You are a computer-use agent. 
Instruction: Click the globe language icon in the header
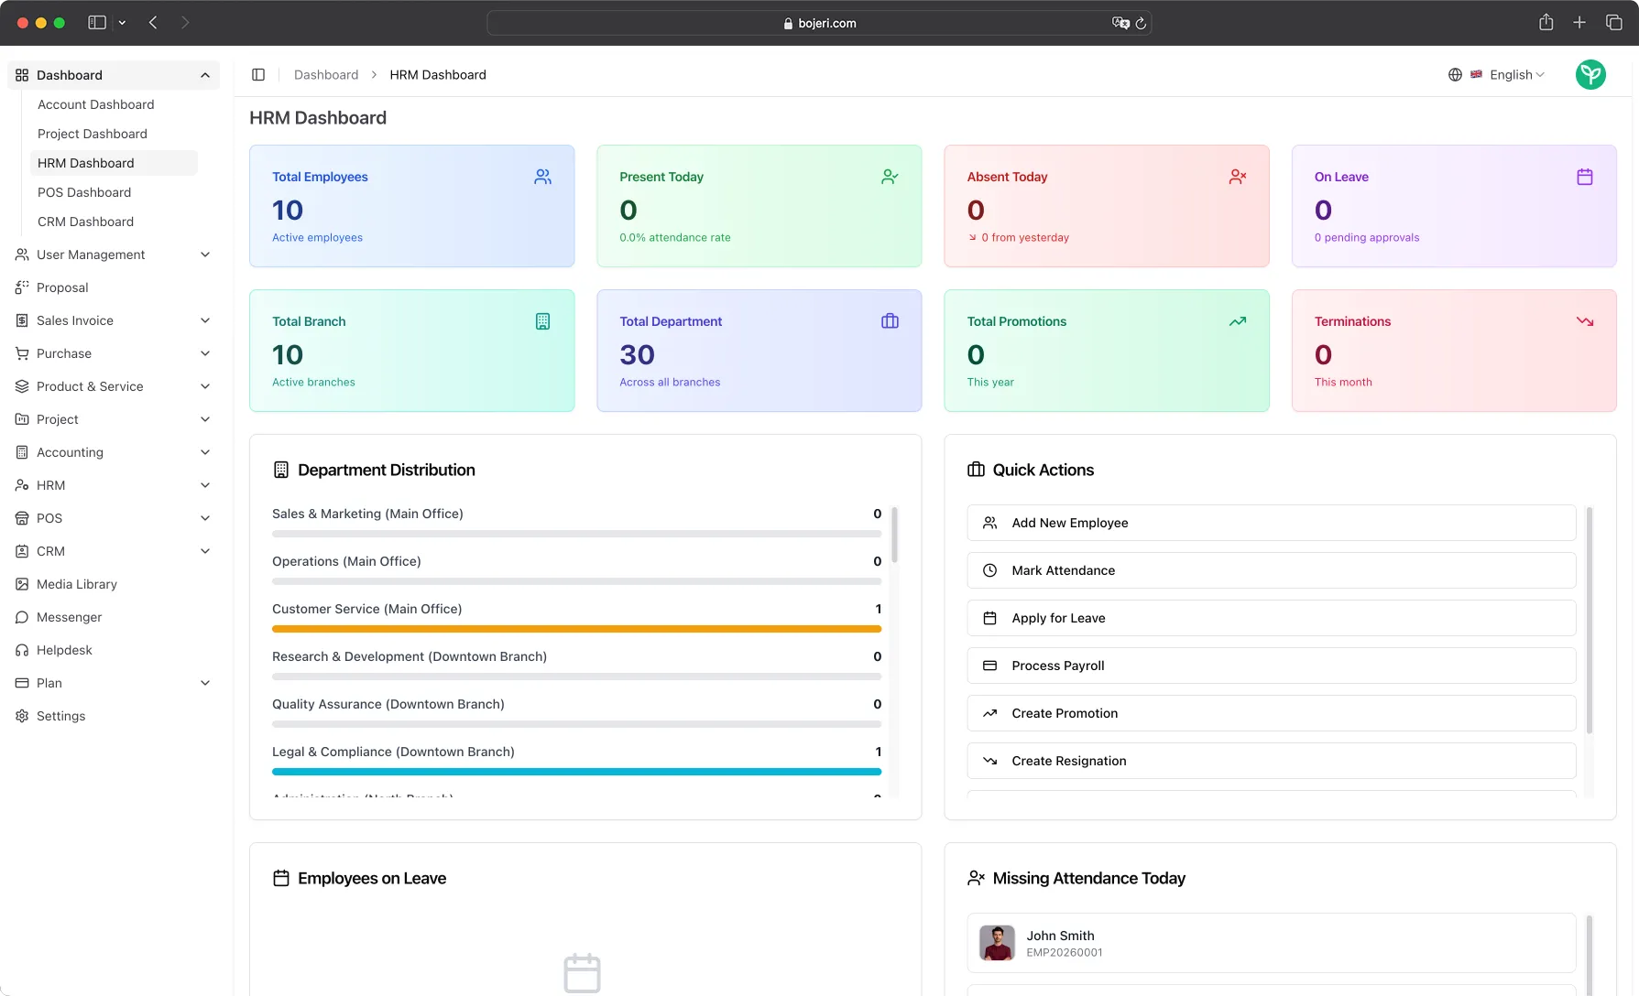[1456, 74]
